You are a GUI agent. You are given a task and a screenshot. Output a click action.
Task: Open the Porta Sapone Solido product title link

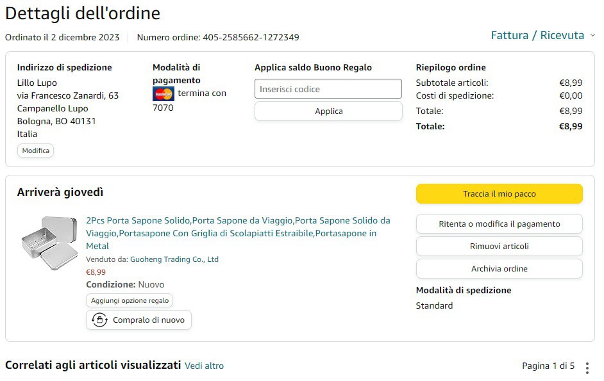(x=237, y=233)
